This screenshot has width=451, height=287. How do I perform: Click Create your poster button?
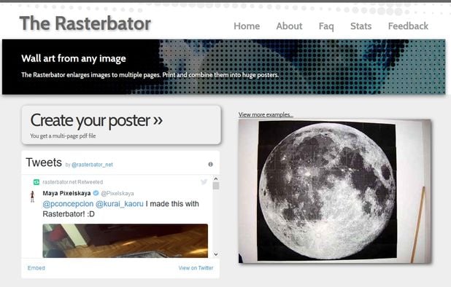(121, 125)
